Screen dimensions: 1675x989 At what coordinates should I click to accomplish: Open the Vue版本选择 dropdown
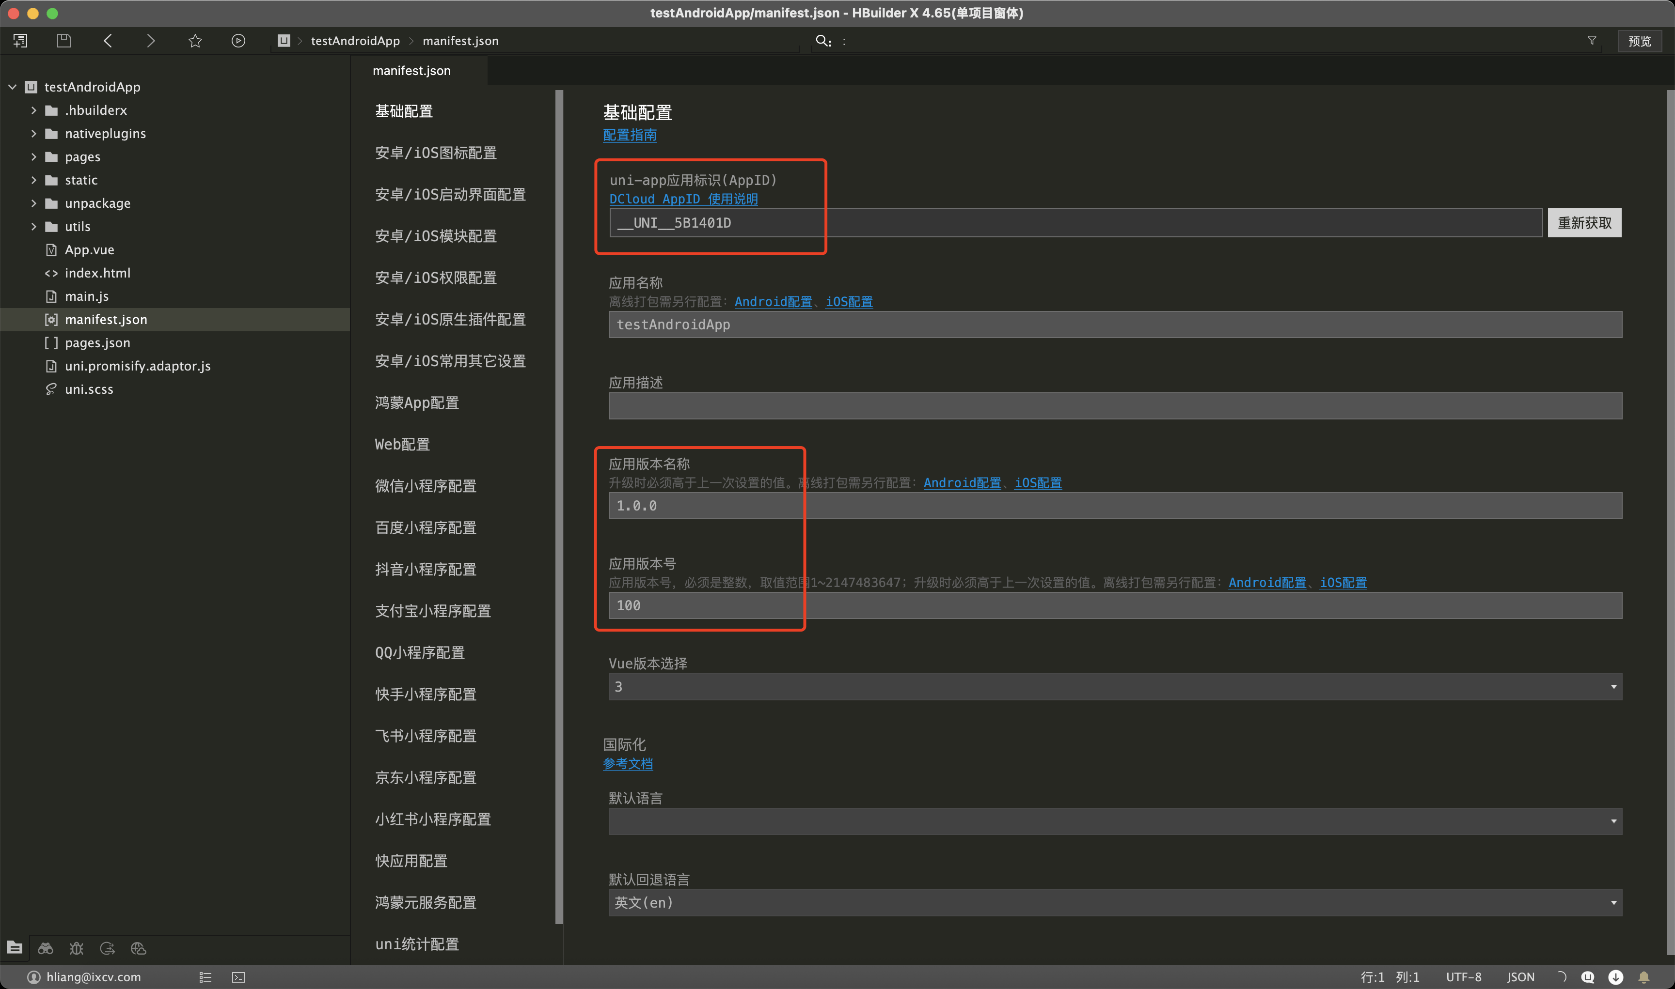point(1114,686)
